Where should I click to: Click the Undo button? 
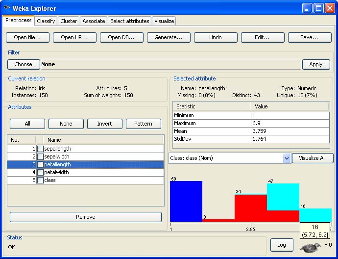pos(216,38)
